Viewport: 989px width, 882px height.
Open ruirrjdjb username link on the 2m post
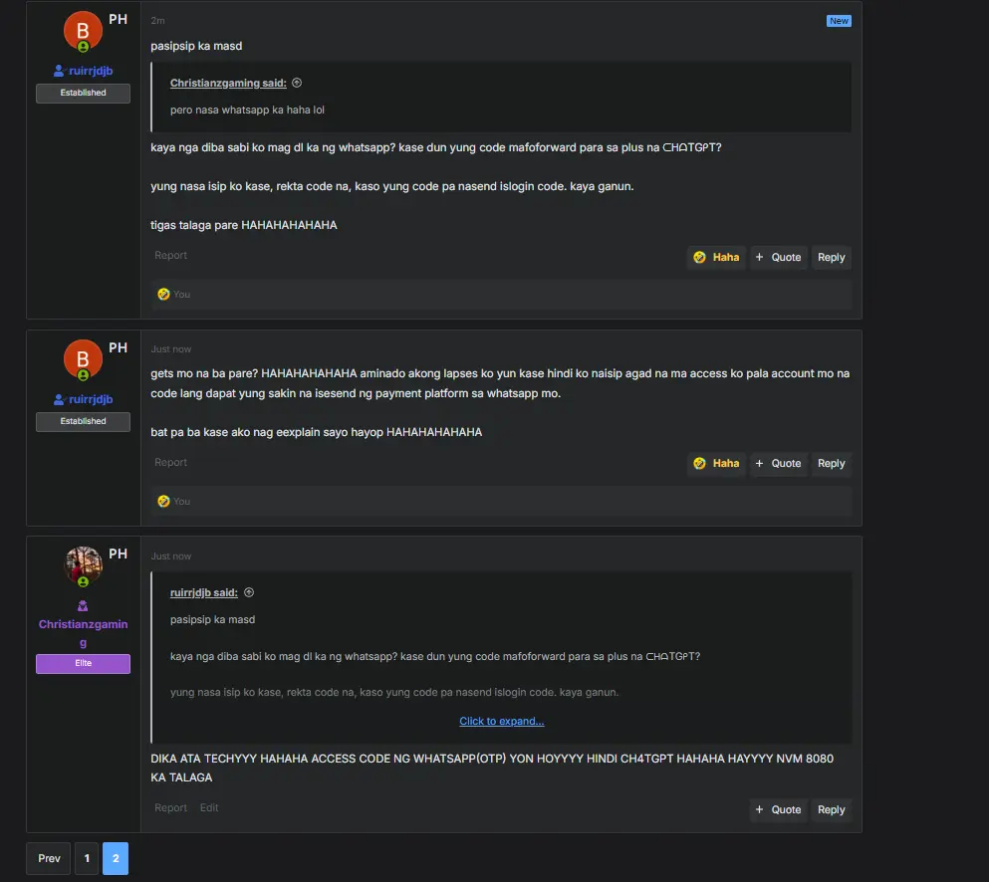91,71
